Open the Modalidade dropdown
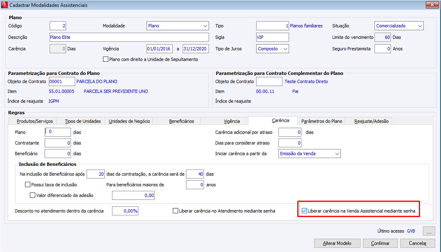The image size is (441, 252). [x=178, y=26]
